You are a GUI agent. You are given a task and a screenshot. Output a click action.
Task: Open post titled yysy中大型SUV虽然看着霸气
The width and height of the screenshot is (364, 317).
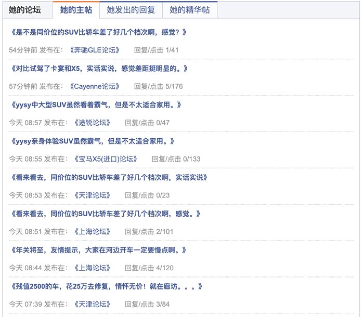[x=96, y=105]
